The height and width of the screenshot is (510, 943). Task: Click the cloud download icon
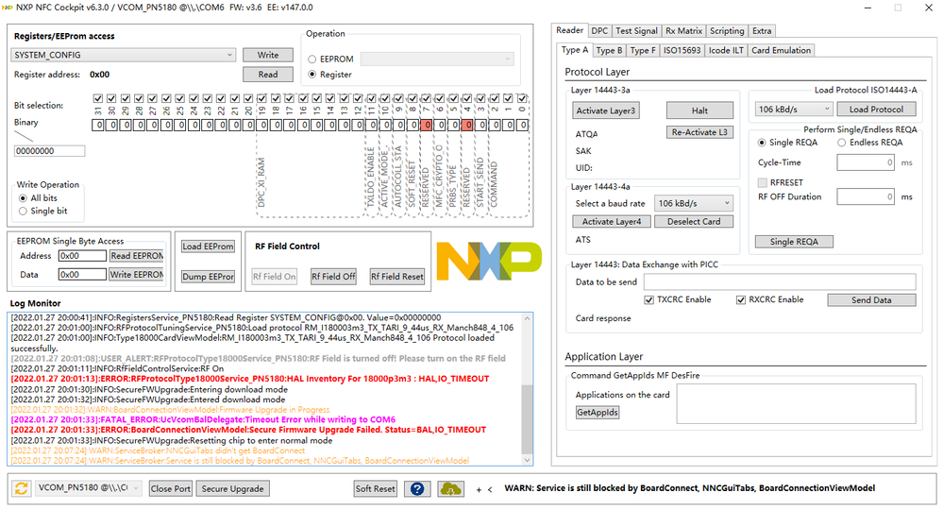pos(450,489)
